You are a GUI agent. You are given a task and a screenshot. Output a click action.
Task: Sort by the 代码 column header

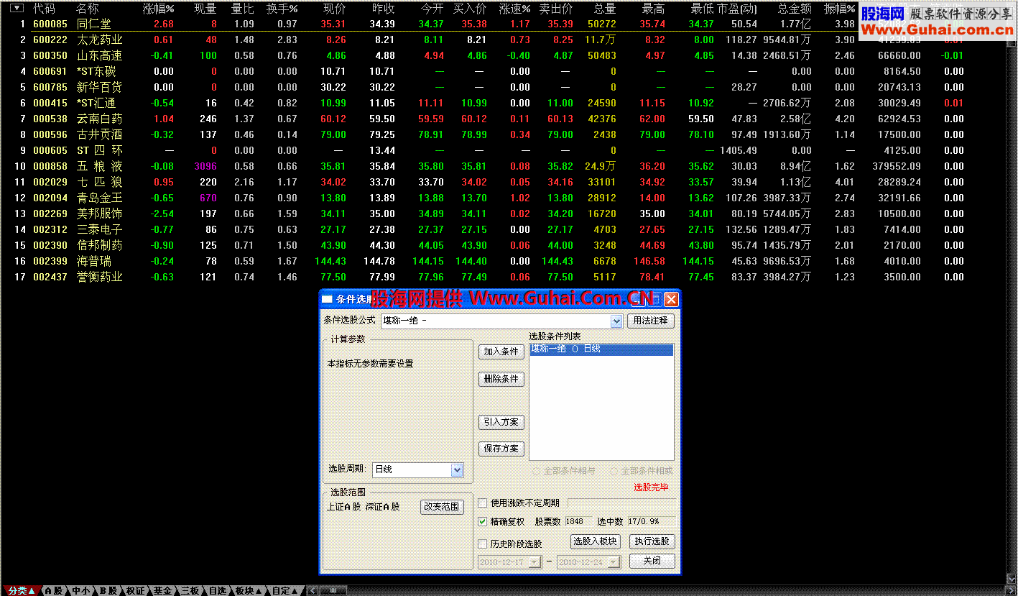click(44, 9)
